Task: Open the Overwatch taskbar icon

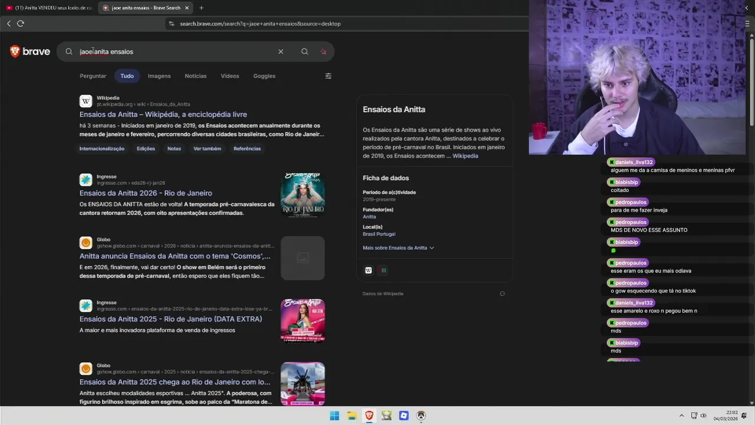Action: tap(421, 416)
